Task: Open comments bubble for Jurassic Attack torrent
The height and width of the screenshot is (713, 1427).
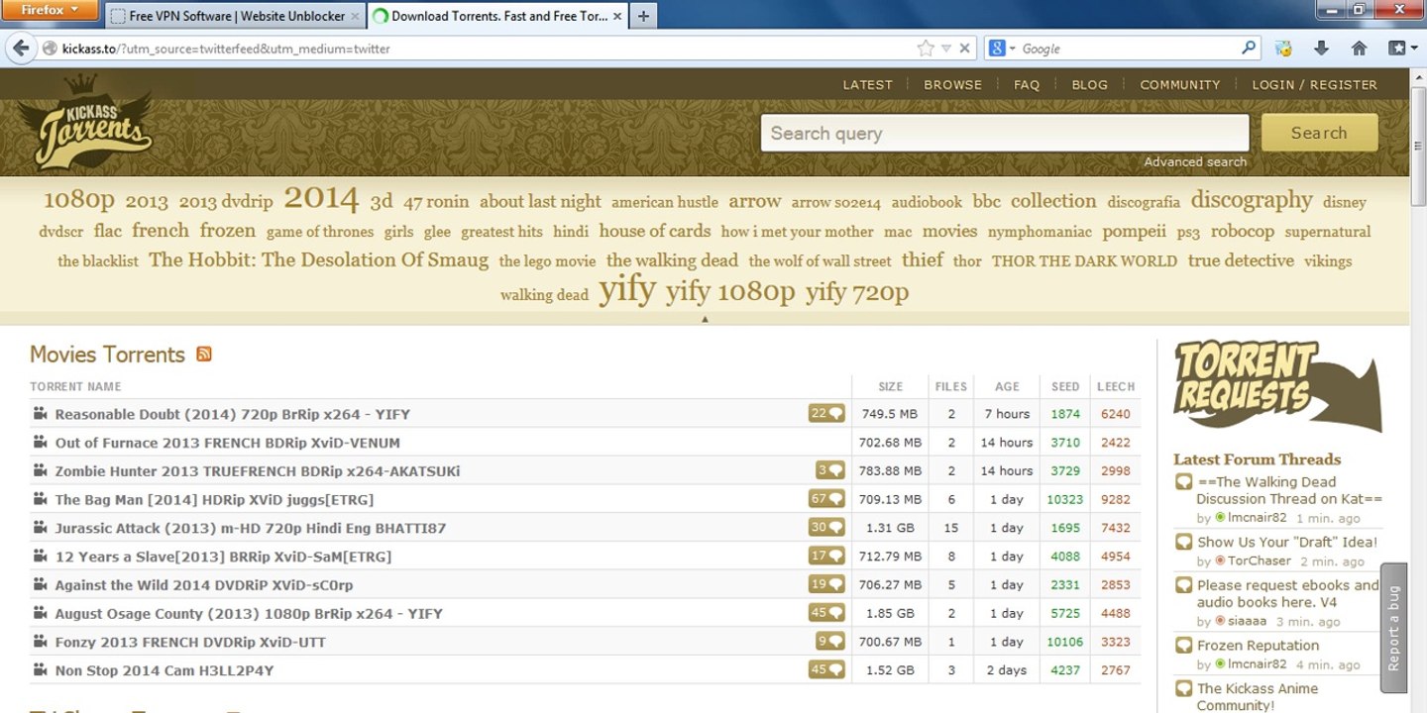Action: point(826,528)
